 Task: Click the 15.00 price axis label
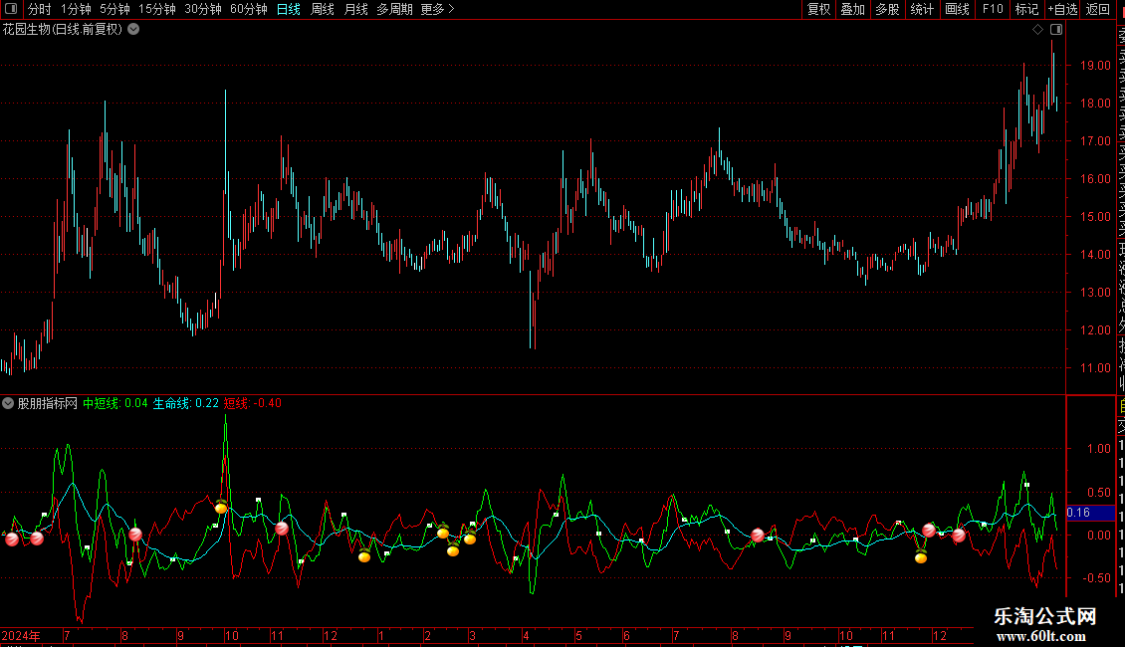pos(1095,217)
